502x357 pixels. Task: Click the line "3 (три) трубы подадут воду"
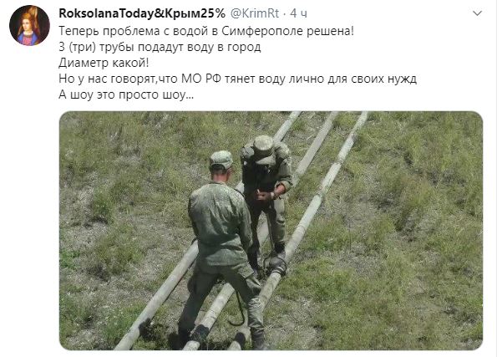pyautogui.click(x=160, y=47)
